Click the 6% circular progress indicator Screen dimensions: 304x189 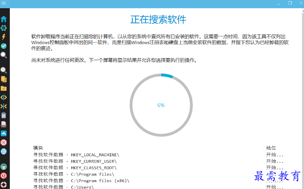click(161, 105)
